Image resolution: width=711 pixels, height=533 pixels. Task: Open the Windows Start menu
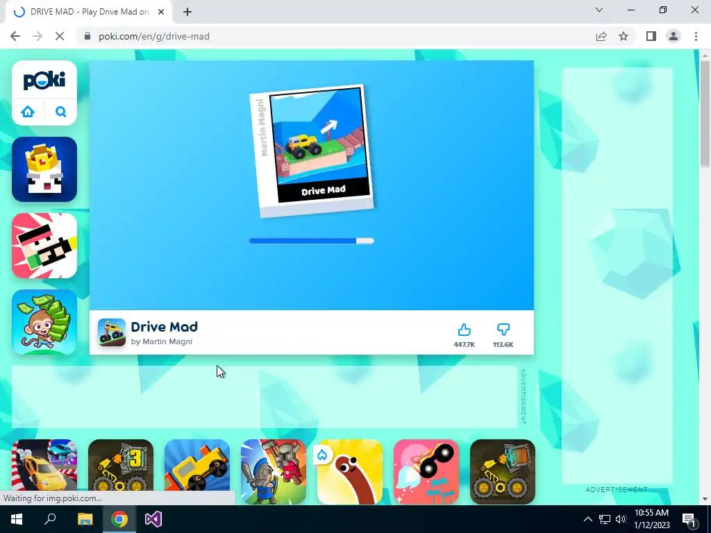click(x=17, y=519)
